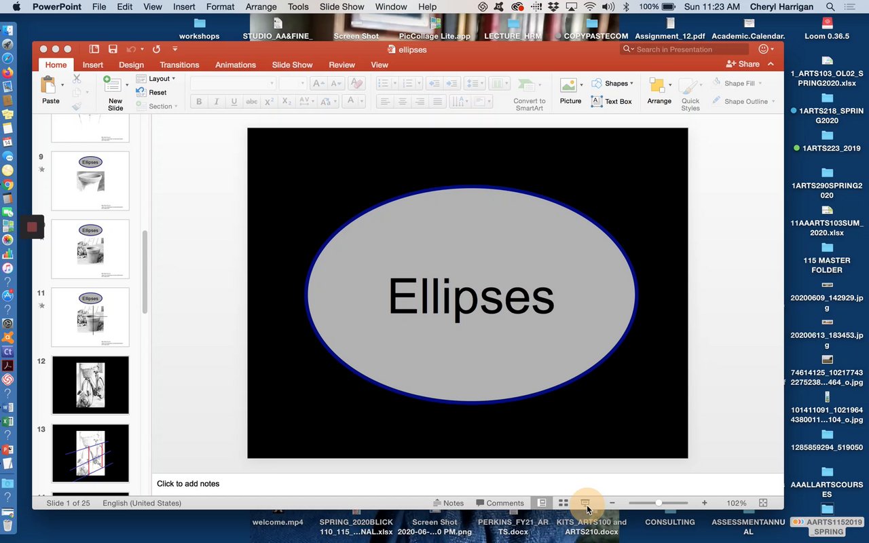Increase the indent level
This screenshot has height=543, width=869.
(451, 83)
